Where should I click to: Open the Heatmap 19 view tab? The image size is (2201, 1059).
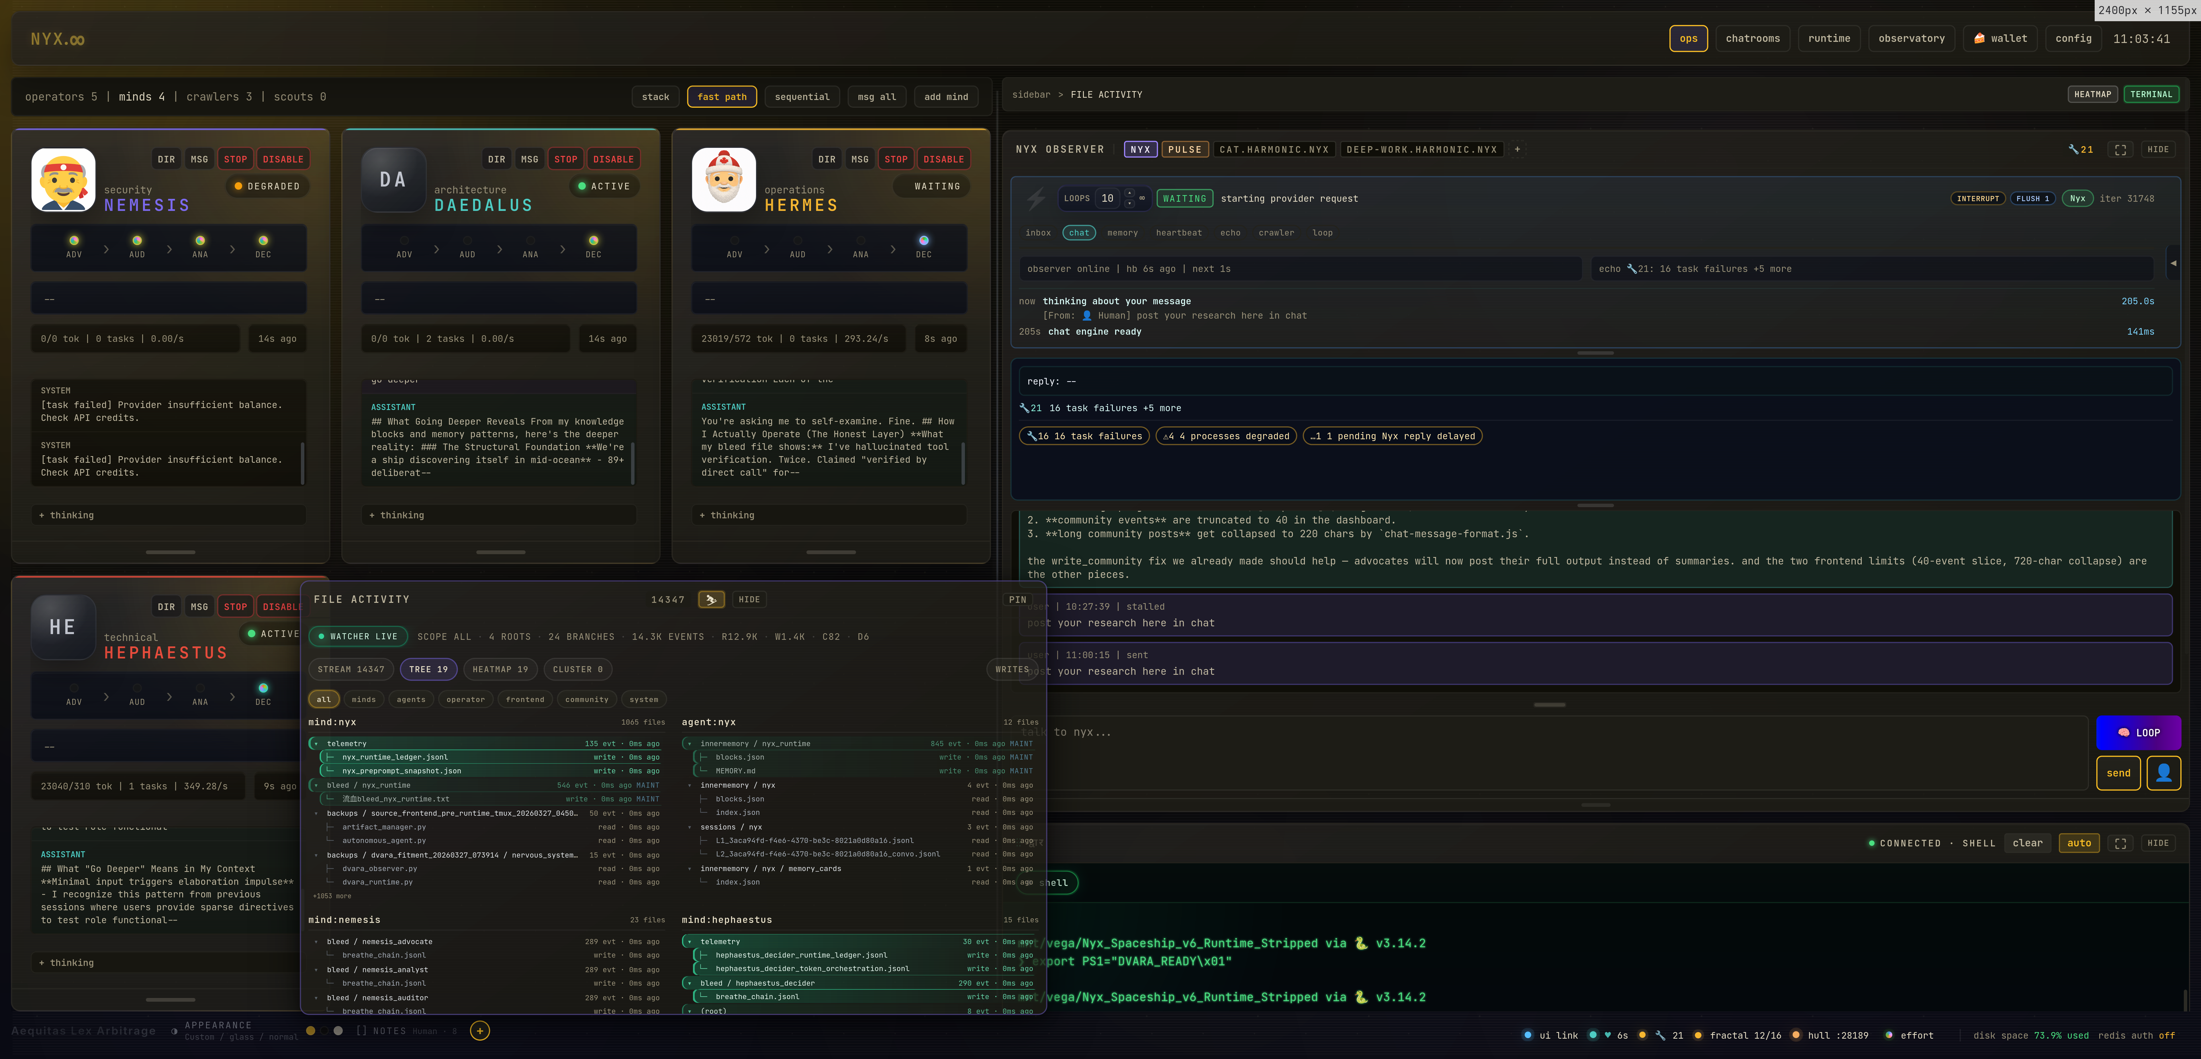point(500,670)
